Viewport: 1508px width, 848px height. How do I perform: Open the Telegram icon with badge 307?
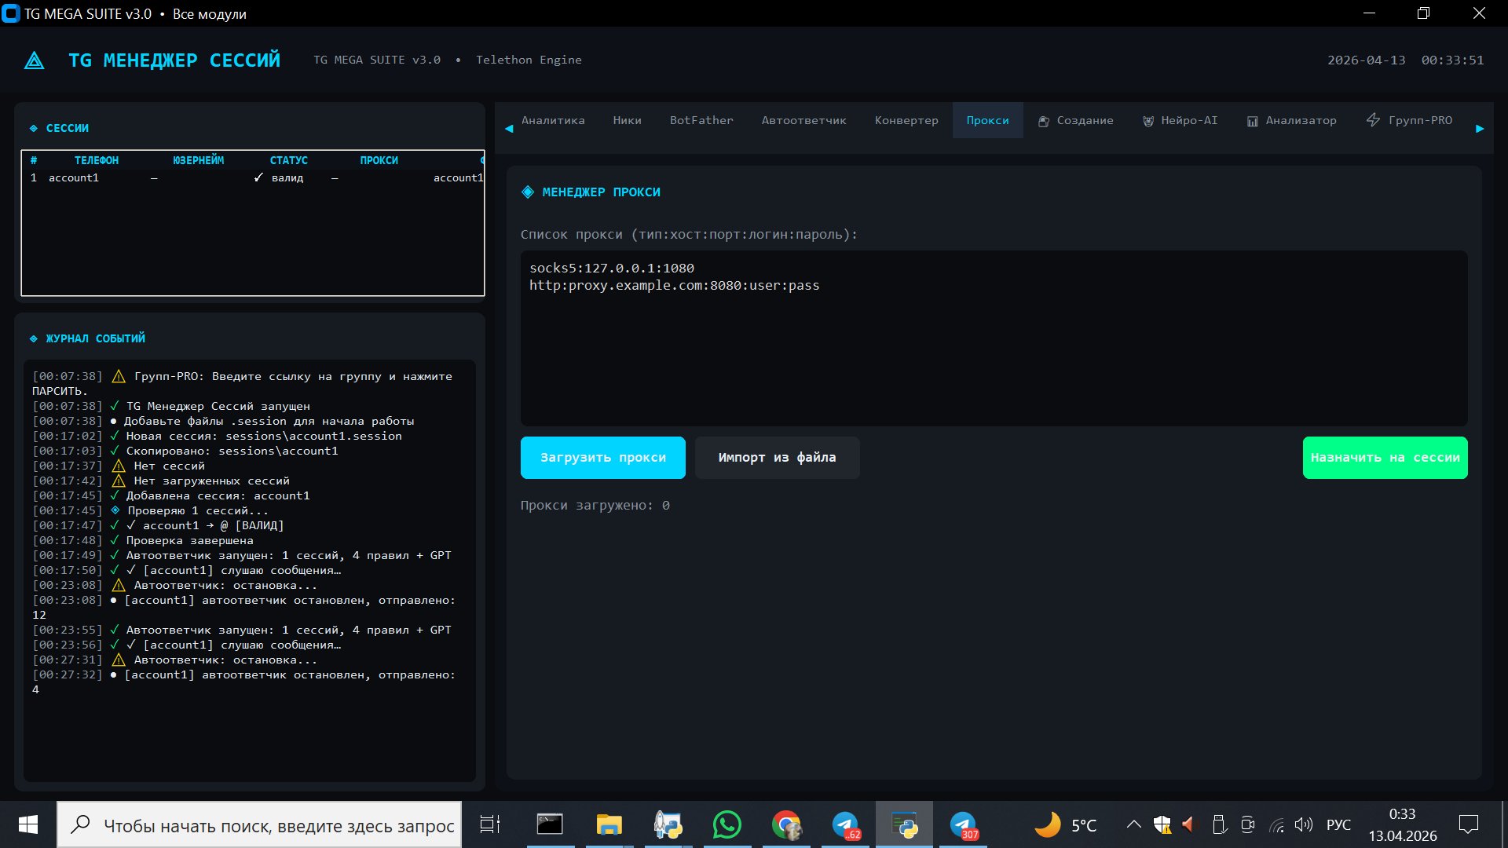point(964,824)
